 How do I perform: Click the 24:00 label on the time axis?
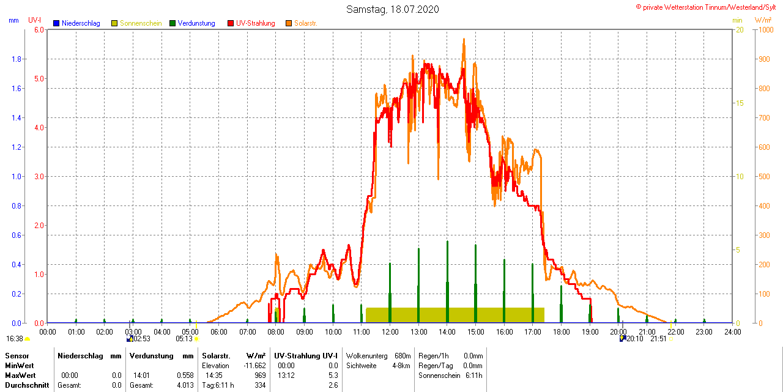coord(732,332)
